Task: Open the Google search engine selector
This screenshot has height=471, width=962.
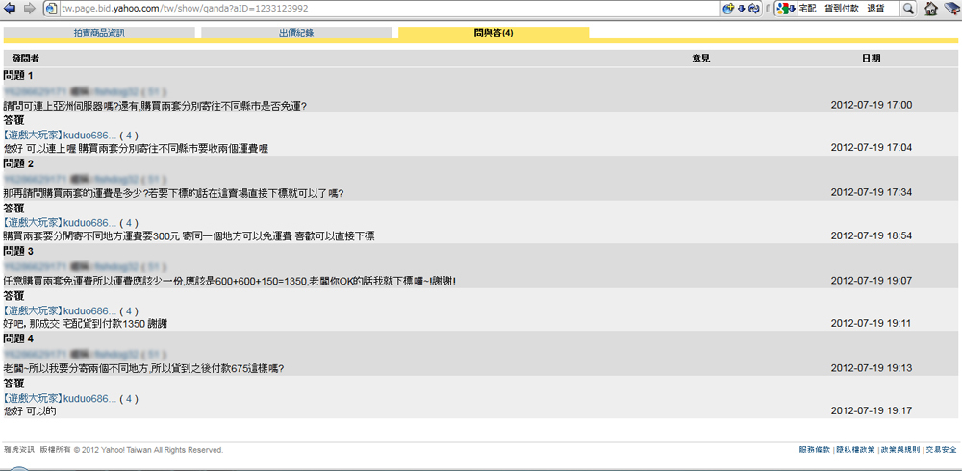Action: coord(786,9)
